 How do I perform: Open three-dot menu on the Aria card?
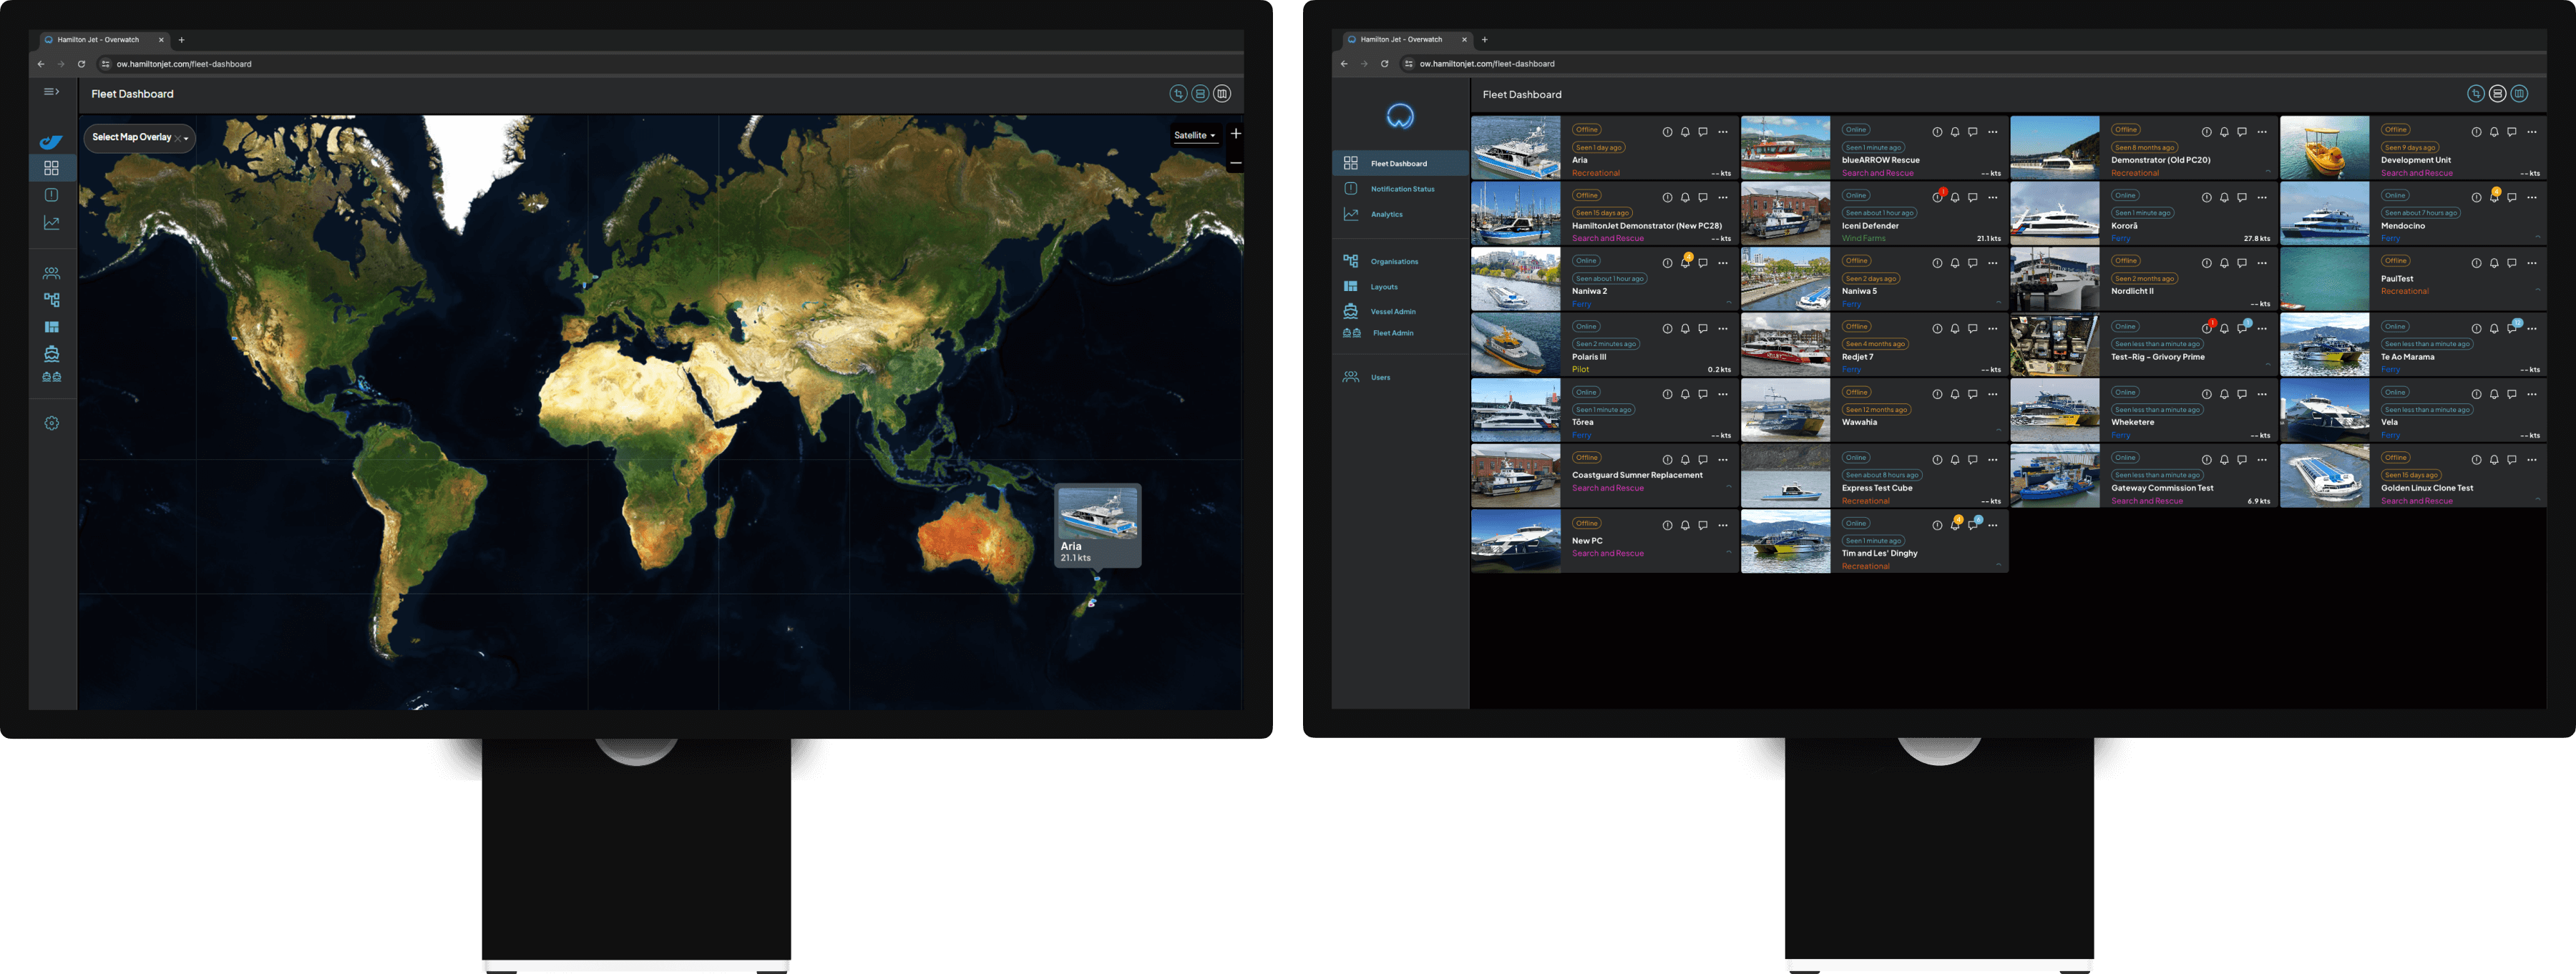1723,132
